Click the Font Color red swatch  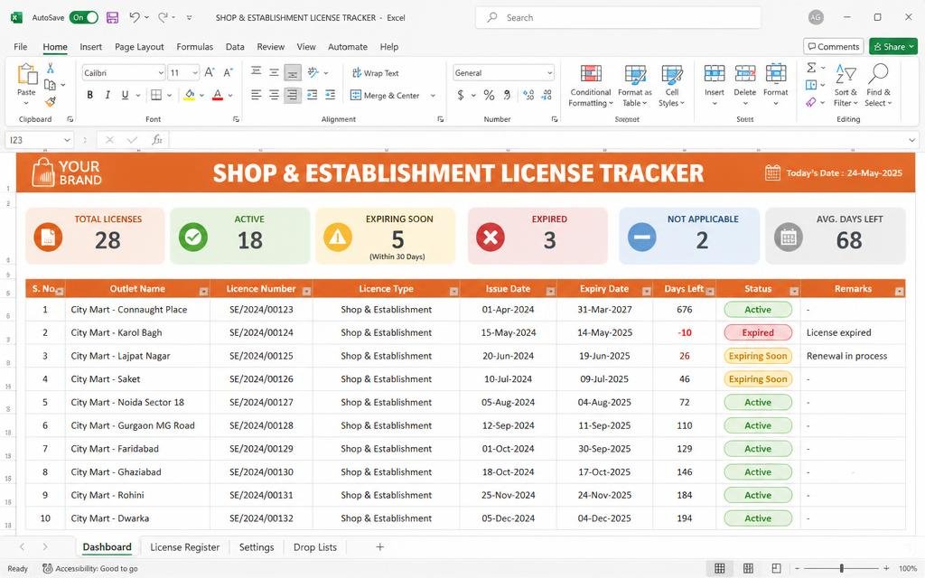coord(218,95)
